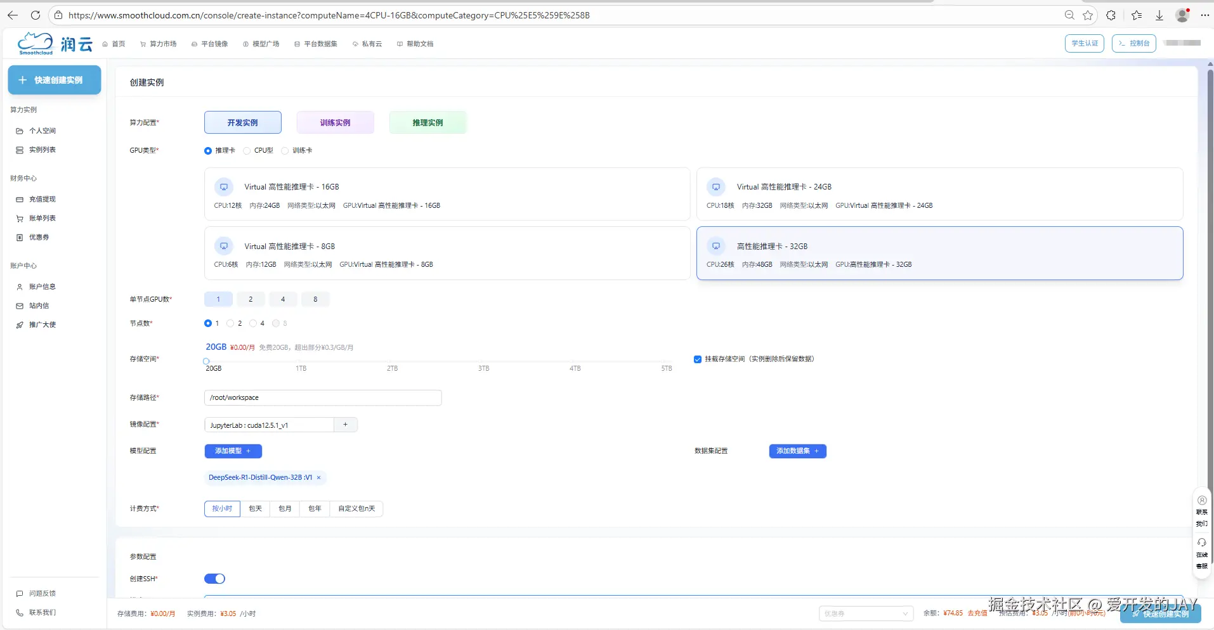Screen dimensions: 1214x630
Task: Click the Smoothcloud 润云 logo
Action: (55, 43)
